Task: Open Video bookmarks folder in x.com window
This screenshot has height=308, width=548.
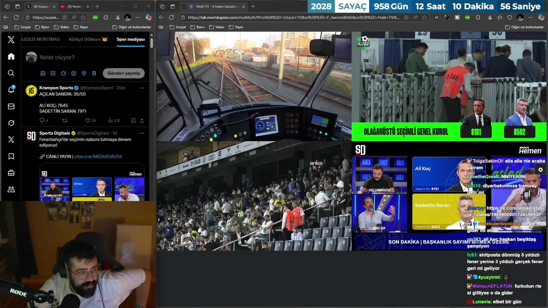Action: click(x=61, y=27)
